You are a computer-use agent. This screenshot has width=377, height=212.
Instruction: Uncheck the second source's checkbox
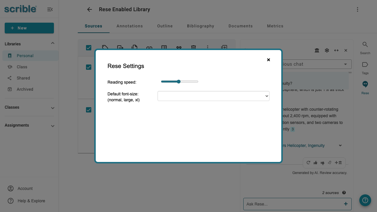coord(89,110)
